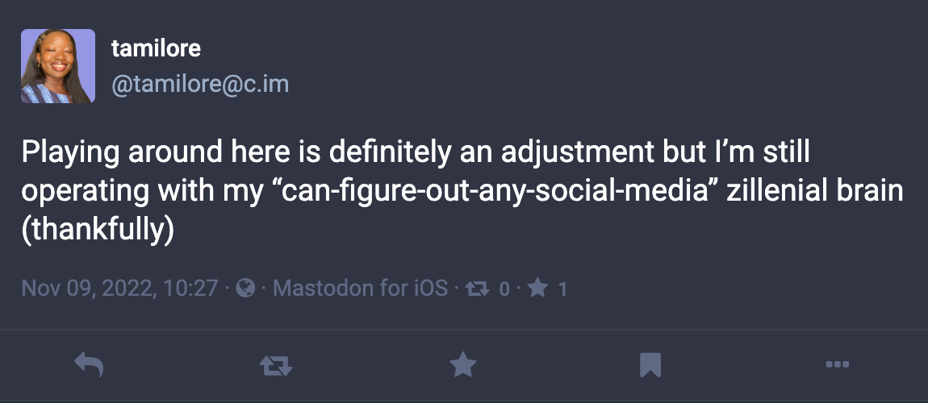Click the display name tamilore
This screenshot has width=928, height=403.
[156, 48]
